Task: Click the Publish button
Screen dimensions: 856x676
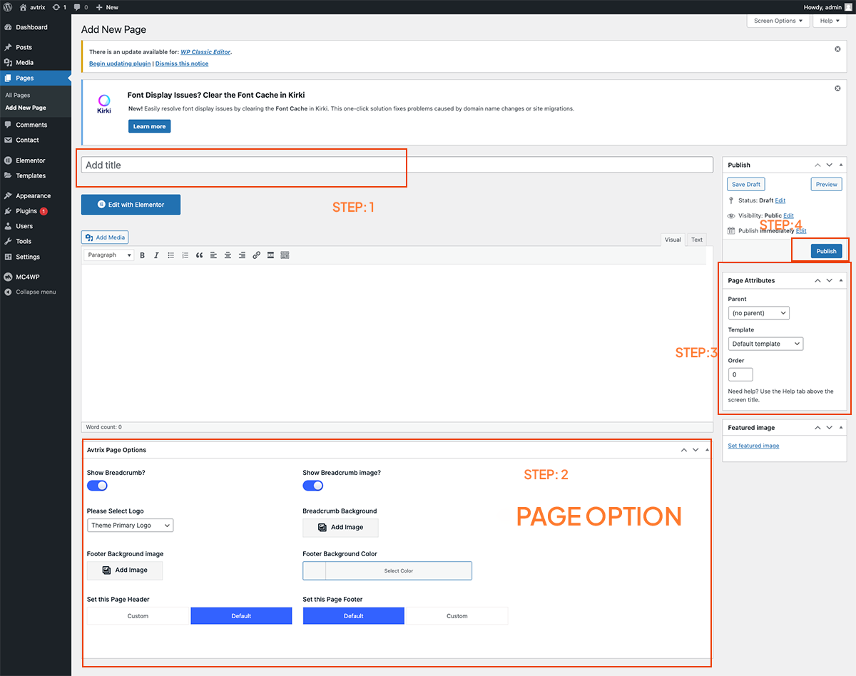Action: (826, 251)
